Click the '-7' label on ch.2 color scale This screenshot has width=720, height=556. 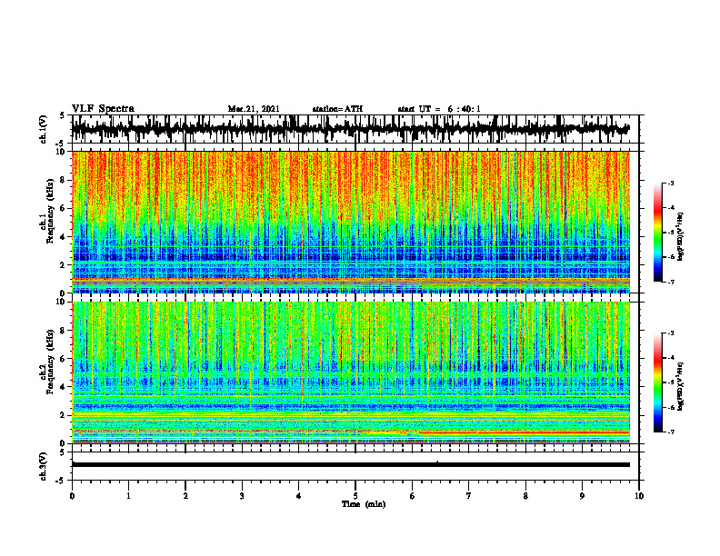670,432
